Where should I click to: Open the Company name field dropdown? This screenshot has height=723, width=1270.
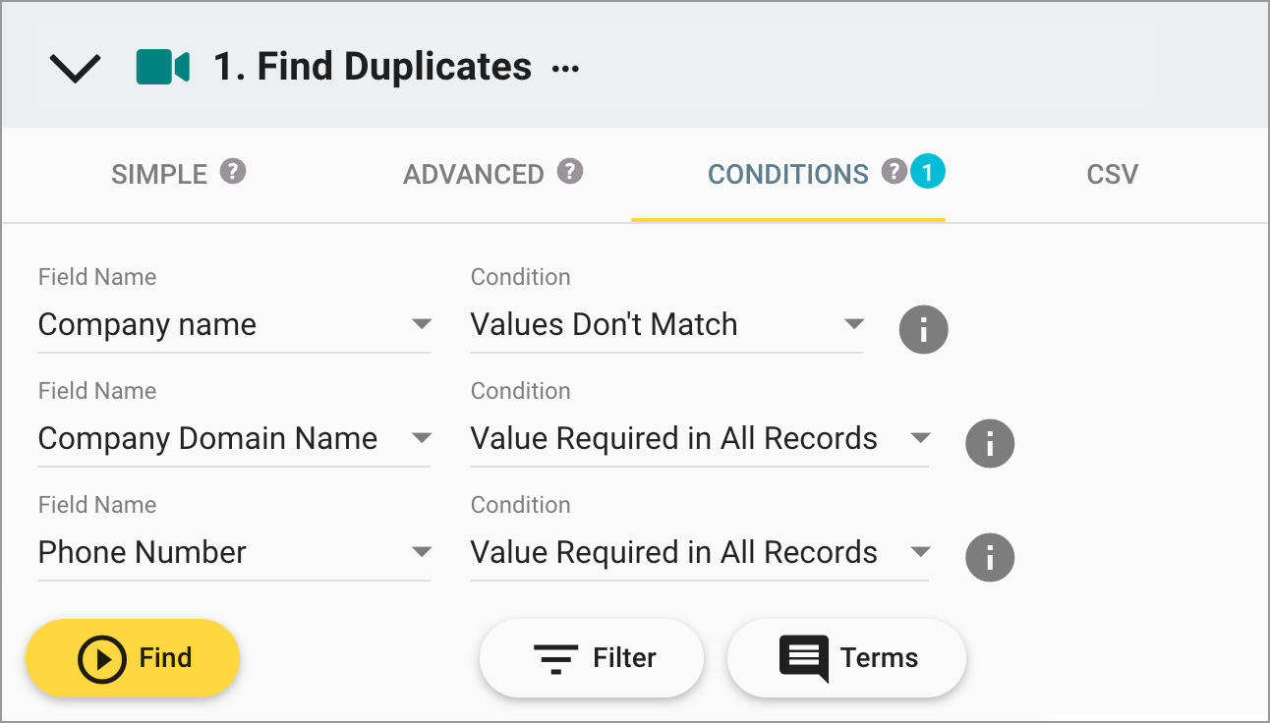pyautogui.click(x=423, y=324)
